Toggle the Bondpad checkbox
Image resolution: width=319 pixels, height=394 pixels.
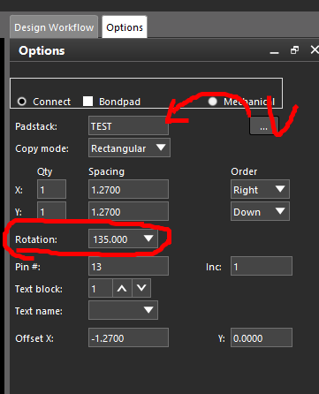pyautogui.click(x=87, y=101)
